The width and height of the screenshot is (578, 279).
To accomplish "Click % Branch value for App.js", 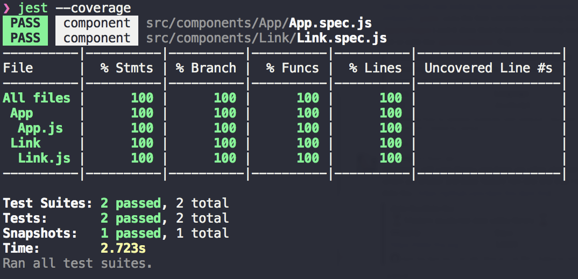I will coord(225,128).
